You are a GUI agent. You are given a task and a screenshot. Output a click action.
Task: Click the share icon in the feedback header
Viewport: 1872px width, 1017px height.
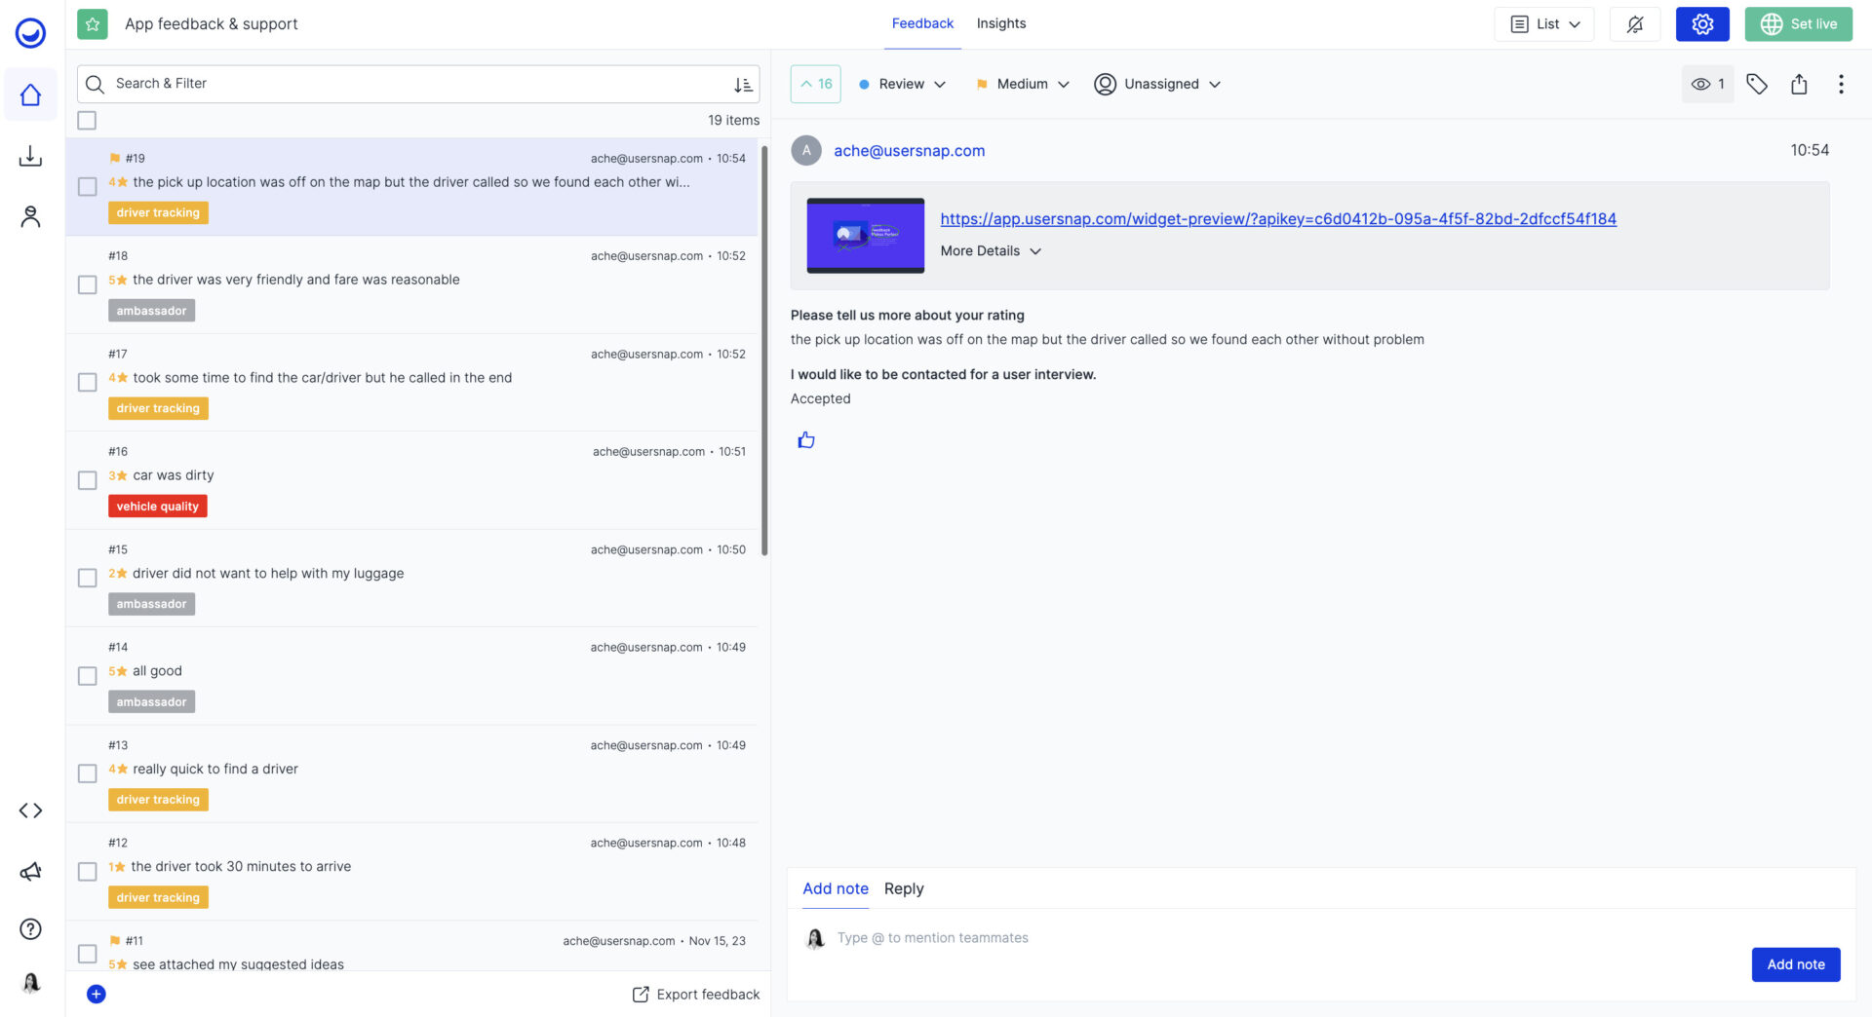coord(1799,85)
